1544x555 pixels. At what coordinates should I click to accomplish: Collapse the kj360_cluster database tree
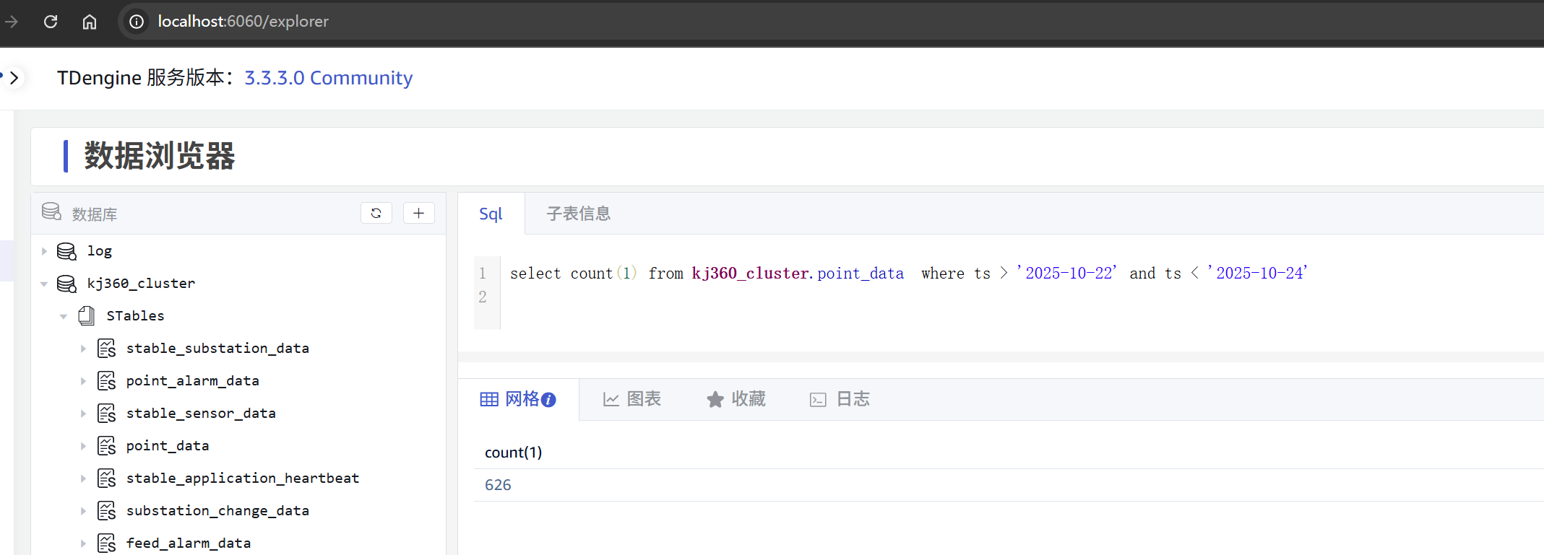click(44, 284)
